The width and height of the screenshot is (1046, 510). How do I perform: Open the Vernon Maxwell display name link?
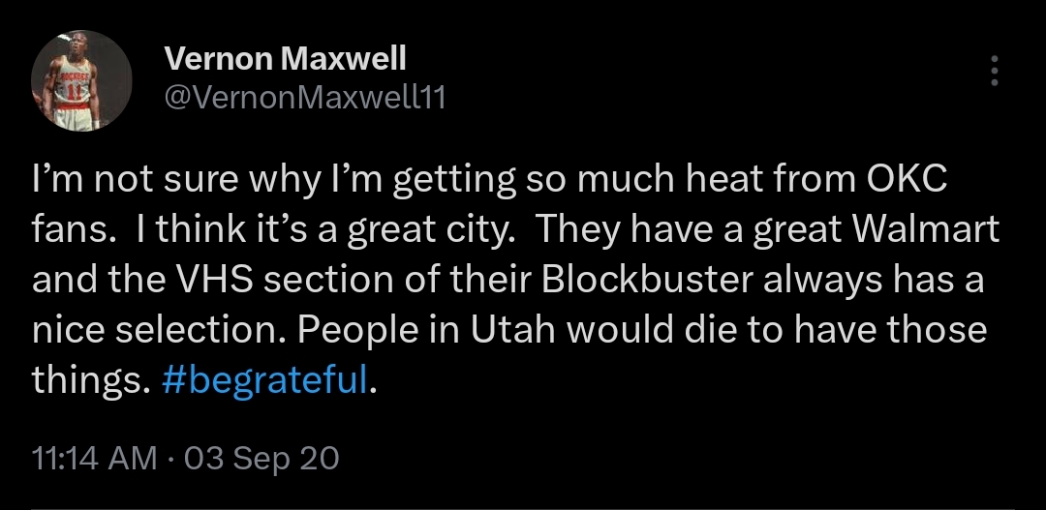coord(286,59)
